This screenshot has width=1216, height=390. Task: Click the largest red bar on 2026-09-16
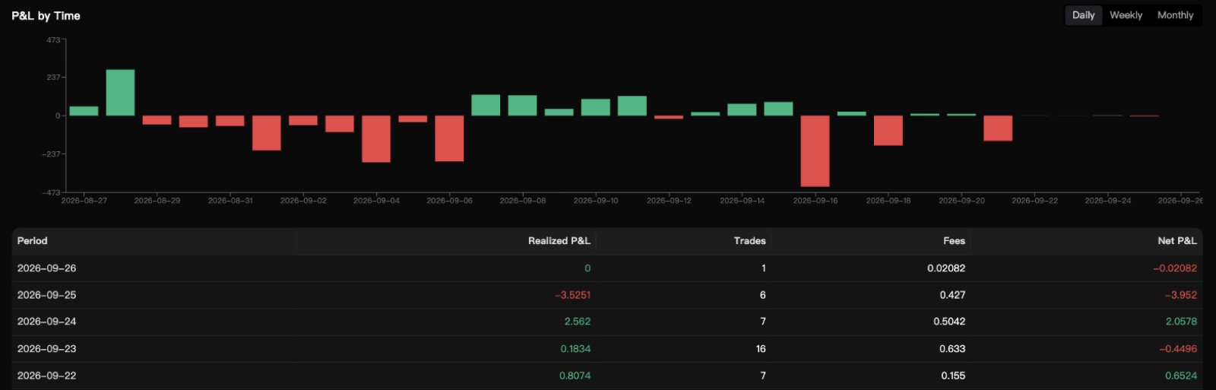coord(815,151)
